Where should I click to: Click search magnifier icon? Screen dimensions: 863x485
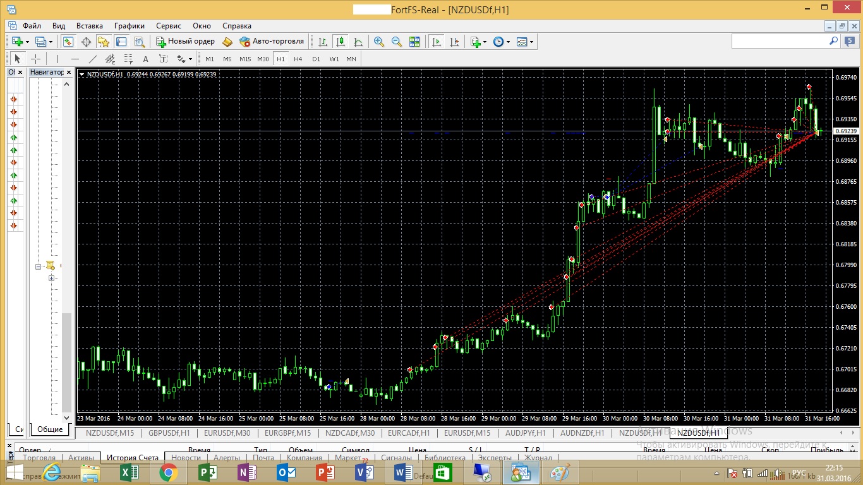coord(833,41)
